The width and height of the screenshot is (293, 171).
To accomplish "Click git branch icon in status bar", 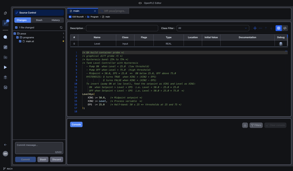I will point(4,169).
